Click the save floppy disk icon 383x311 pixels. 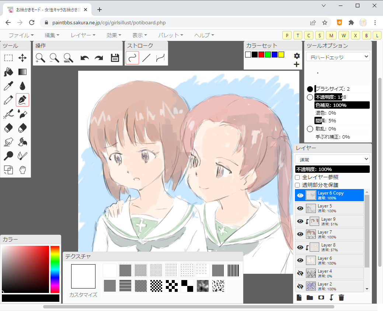coord(115,58)
